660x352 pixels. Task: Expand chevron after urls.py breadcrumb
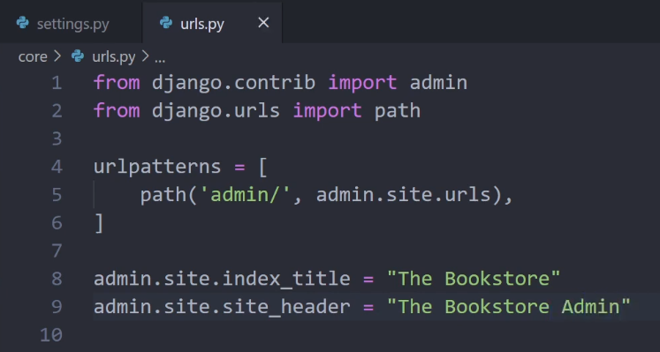coord(145,56)
